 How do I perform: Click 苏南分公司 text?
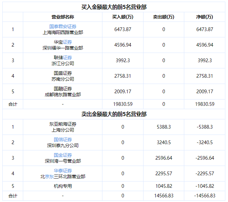(63, 79)
